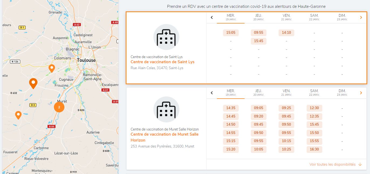
Task: Click the large selected orange map pin
Action: click(33, 83)
